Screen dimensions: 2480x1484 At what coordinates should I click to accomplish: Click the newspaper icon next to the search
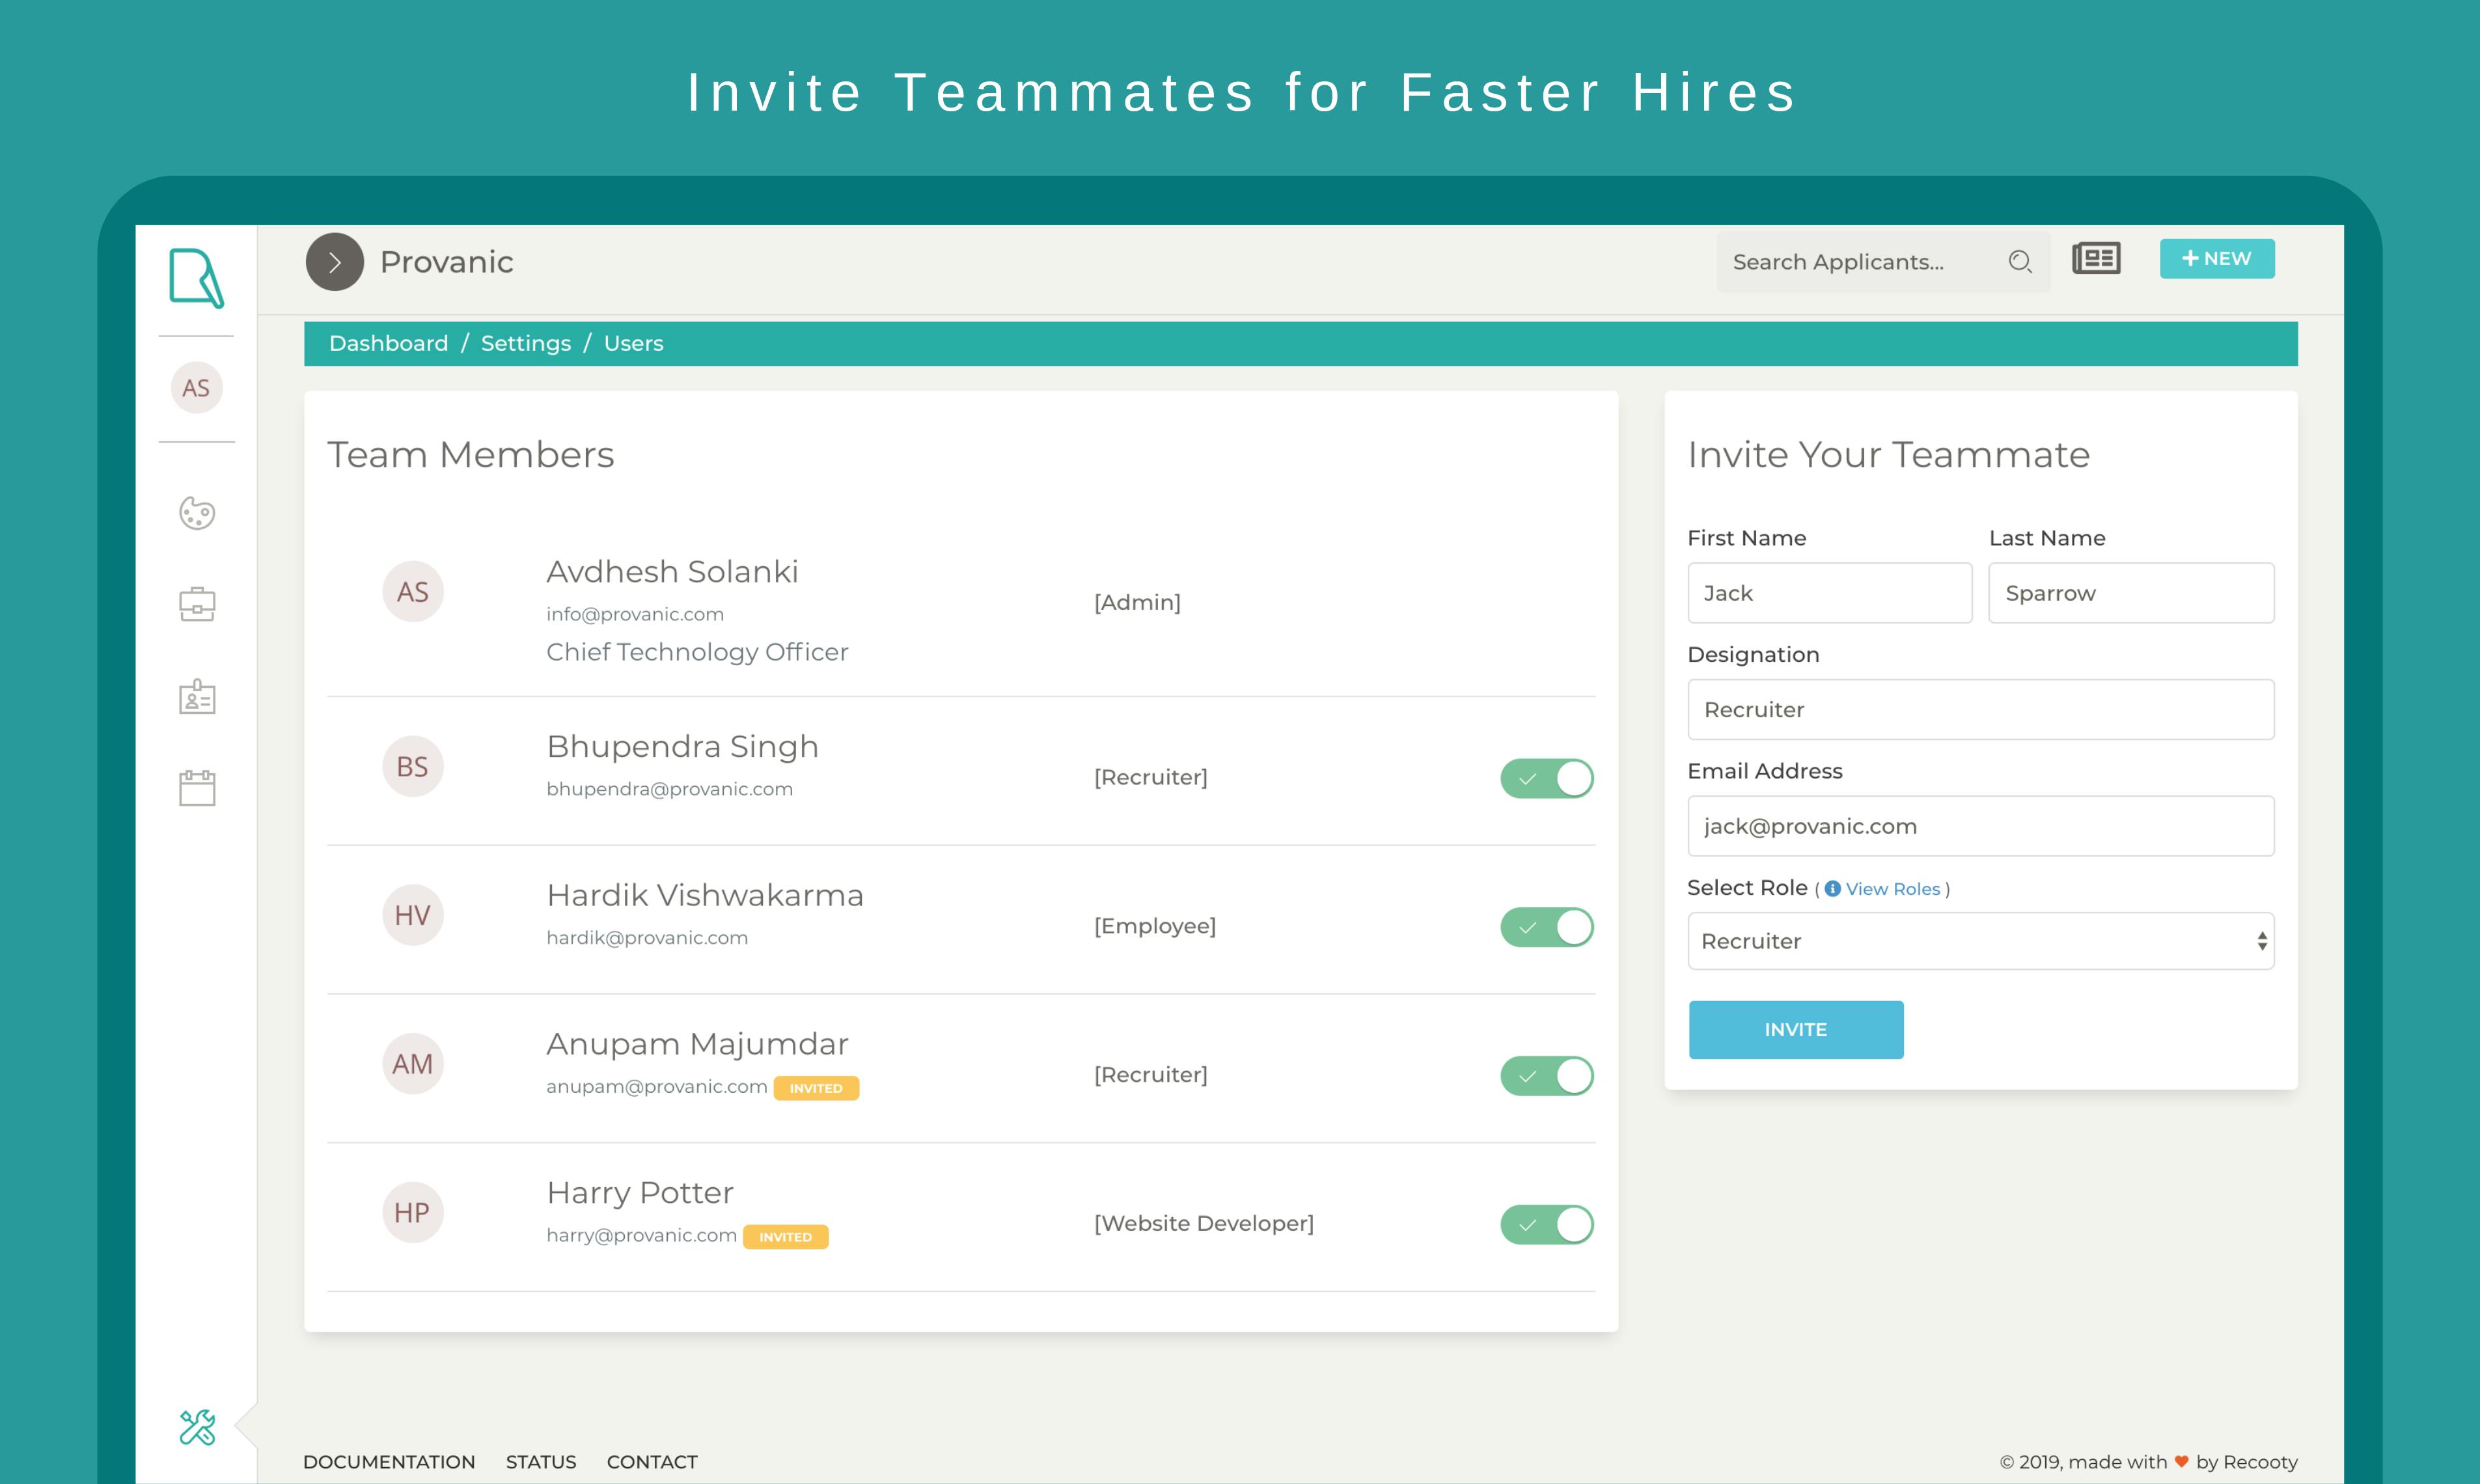click(x=2096, y=259)
